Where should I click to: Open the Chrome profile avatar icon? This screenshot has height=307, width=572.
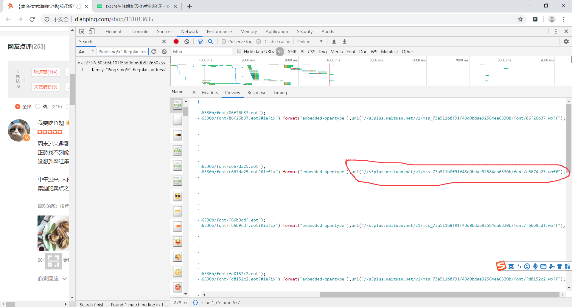point(552,19)
